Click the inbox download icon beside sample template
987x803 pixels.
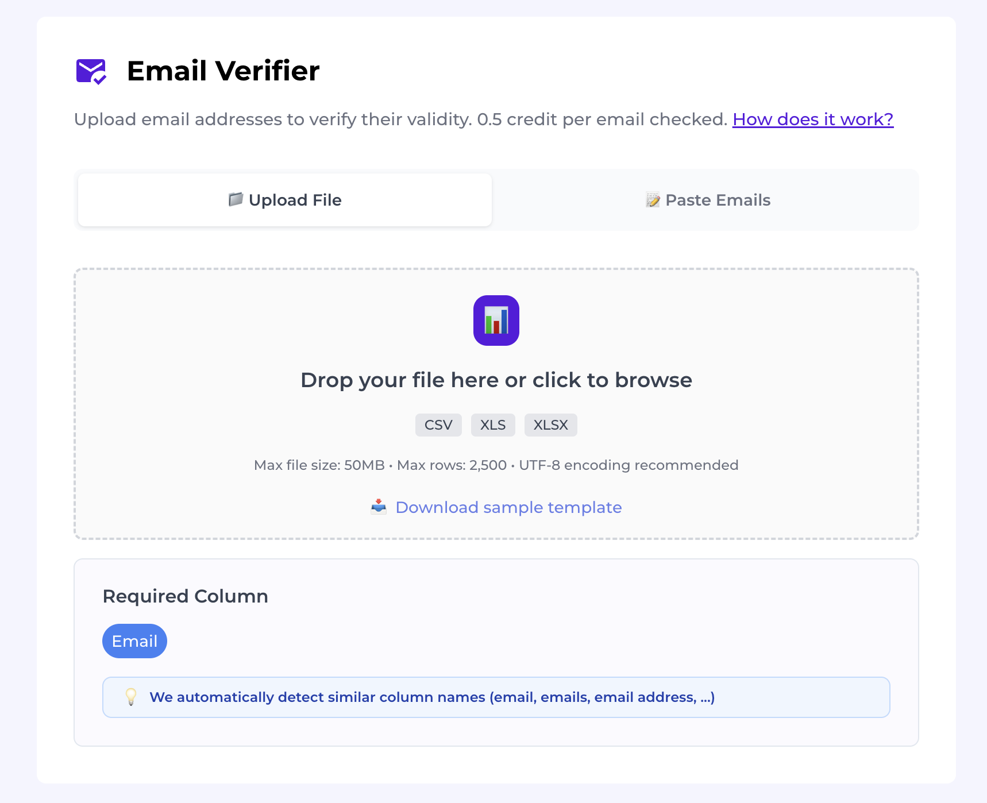(379, 508)
